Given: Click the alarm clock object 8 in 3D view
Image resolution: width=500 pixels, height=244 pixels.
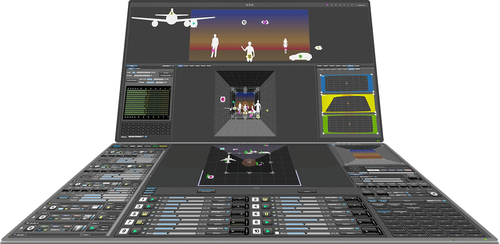Looking at the screenshot, I should (222, 99).
